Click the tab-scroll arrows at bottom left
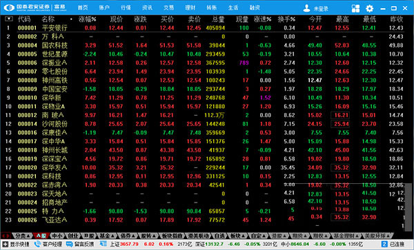This screenshot has height=250, width=414. tap(6, 236)
